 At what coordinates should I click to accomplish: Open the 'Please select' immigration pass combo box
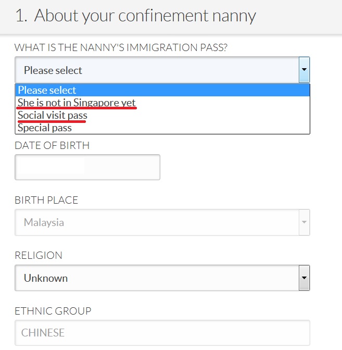[156, 70]
